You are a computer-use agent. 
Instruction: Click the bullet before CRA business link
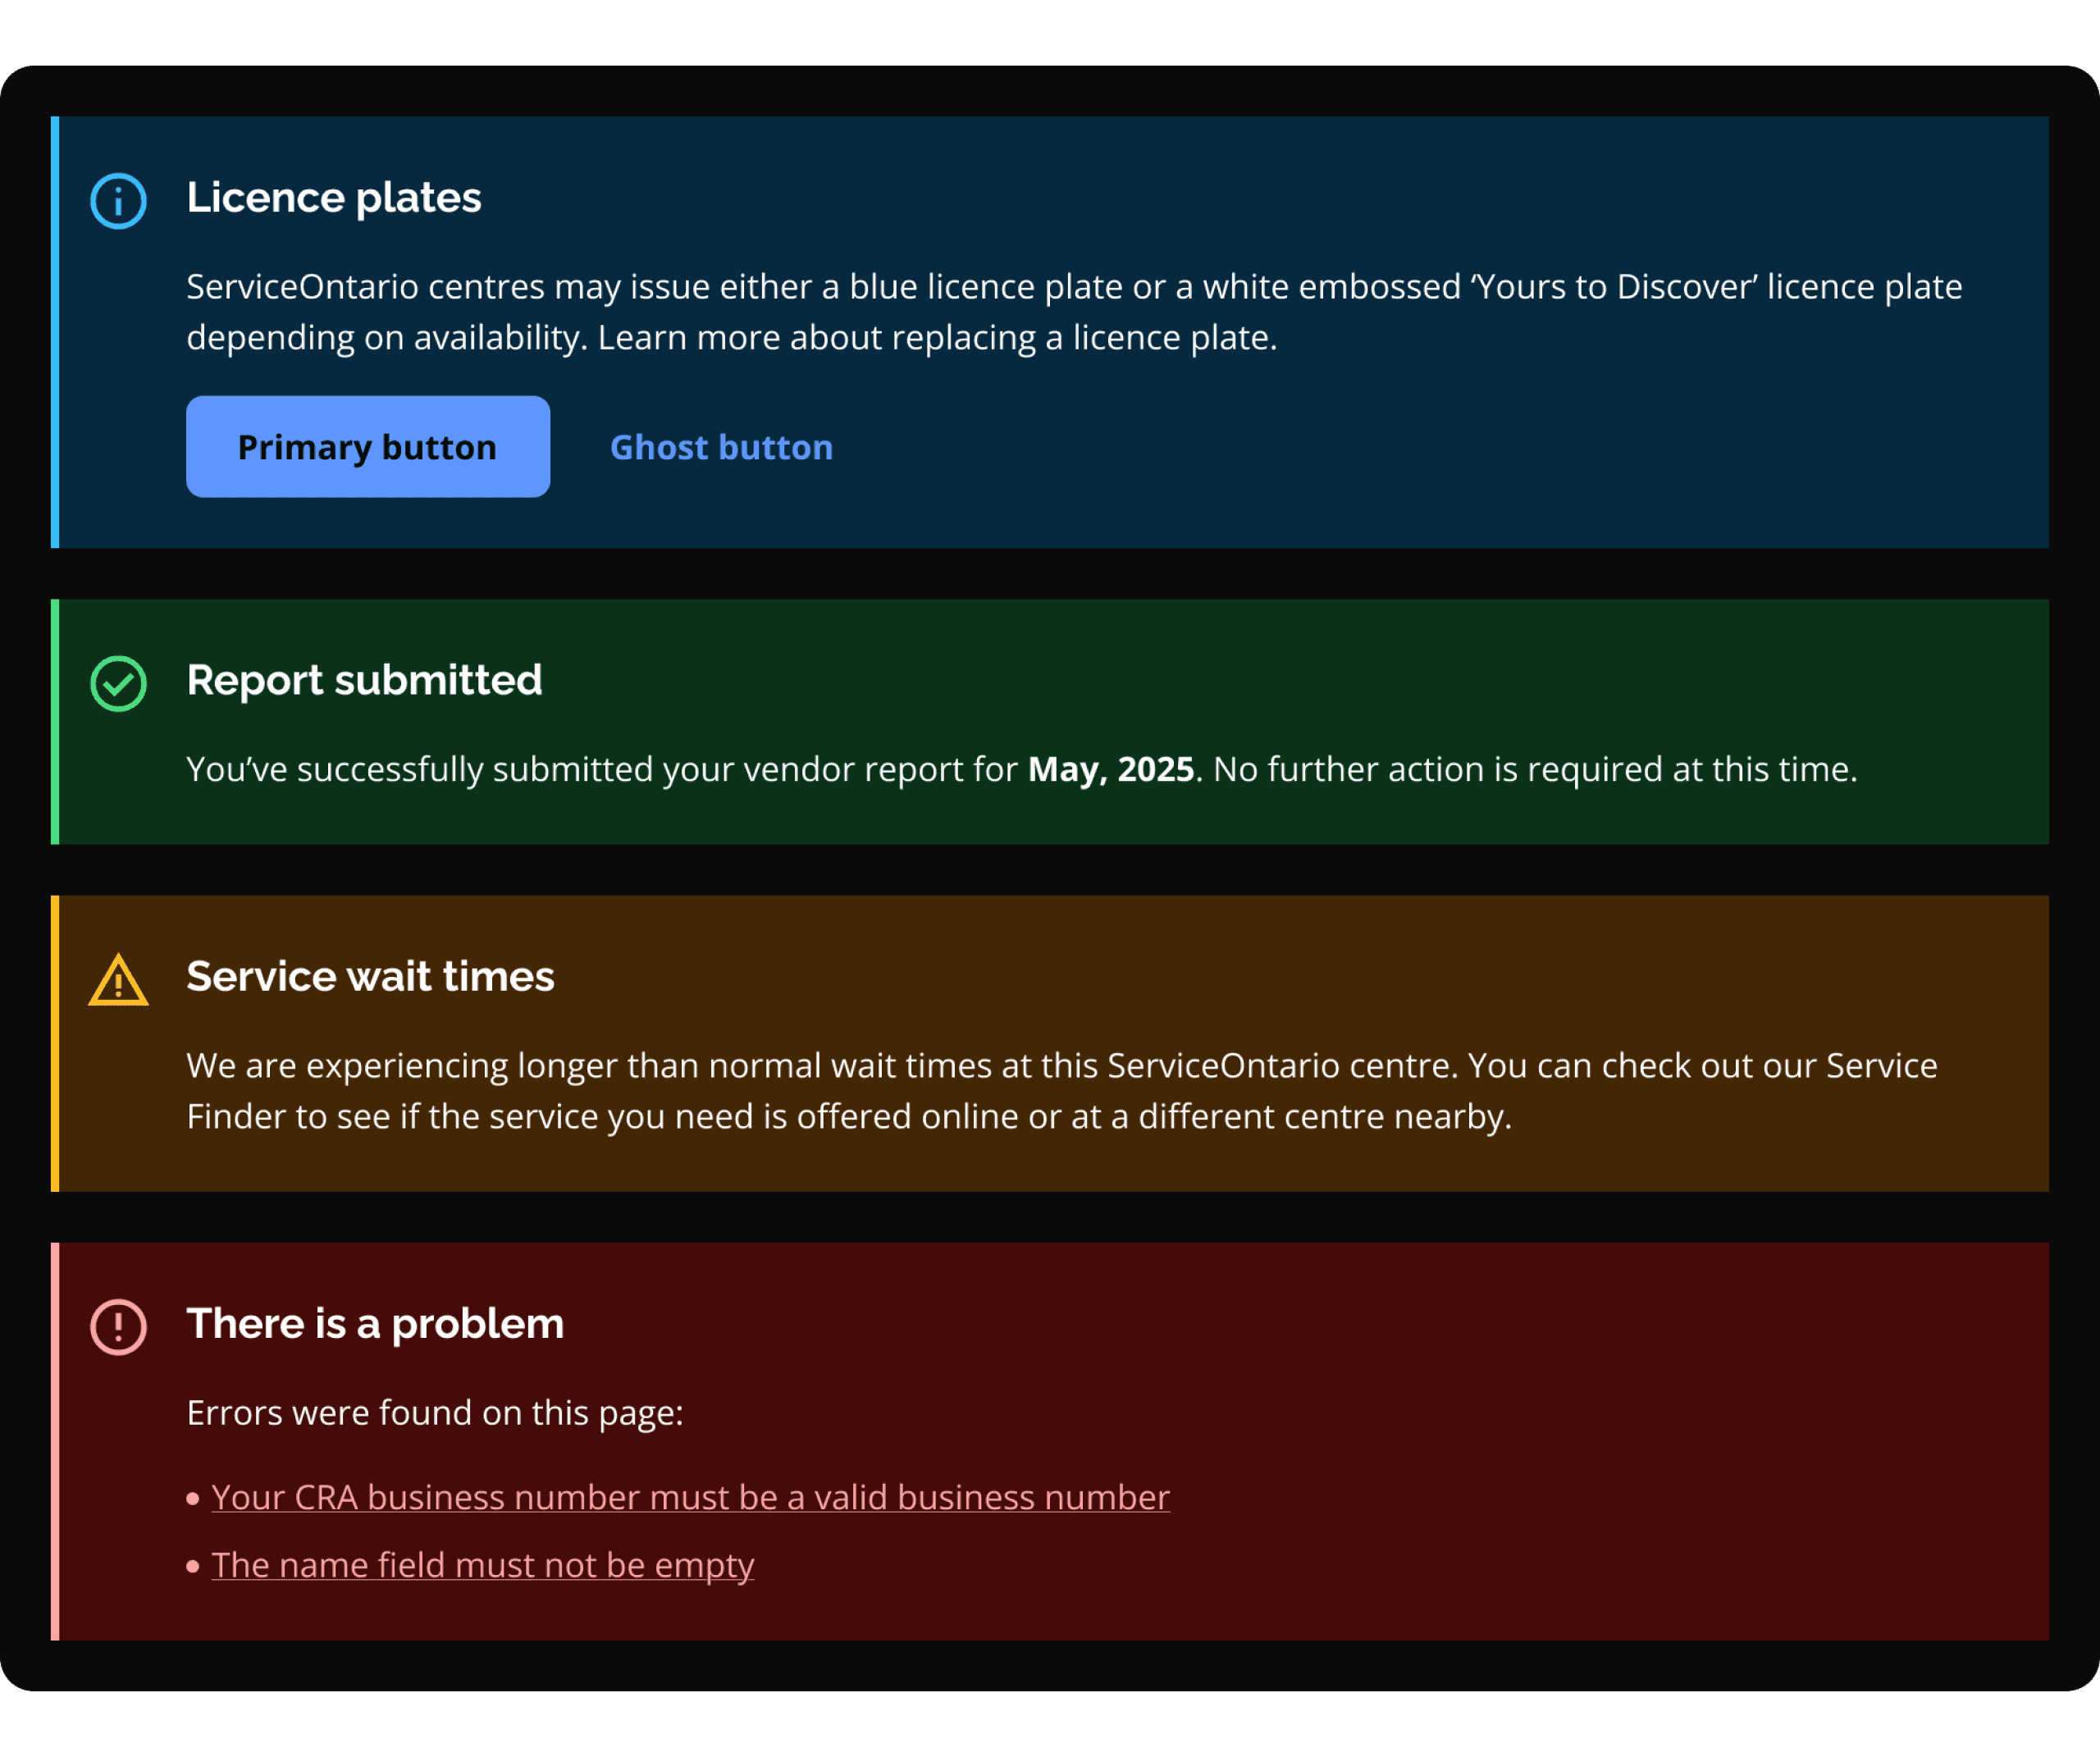pyautogui.click(x=193, y=1499)
